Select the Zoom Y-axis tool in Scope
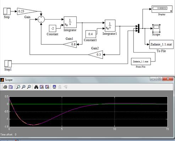This screenshot has height=141, width=175. 29,87
